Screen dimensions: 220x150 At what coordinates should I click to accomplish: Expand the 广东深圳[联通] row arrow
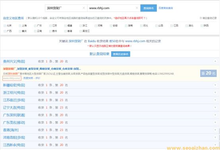215,115
